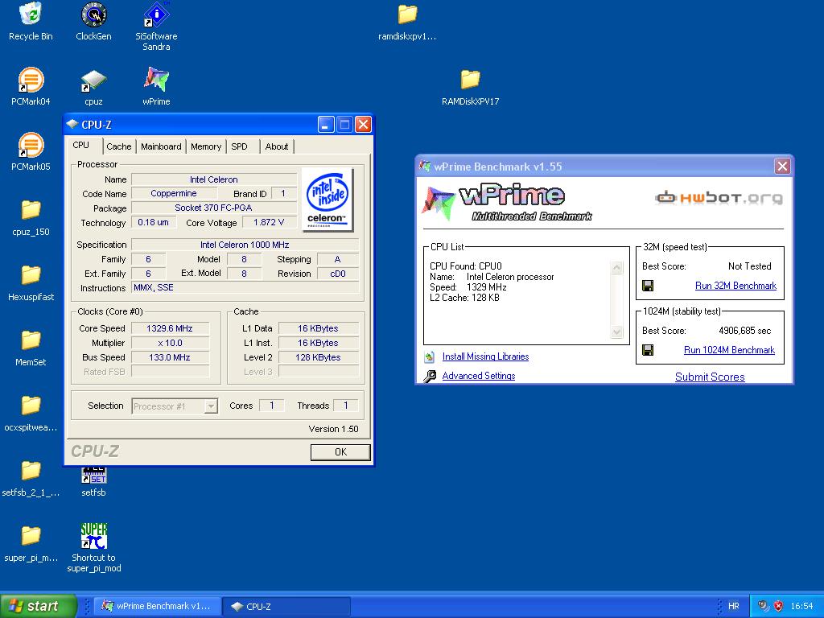Switch to wPrime Benchmark taskbar button
This screenshot has height=618, width=824.
(x=157, y=606)
